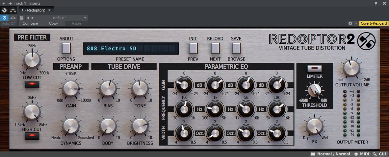Click the fourth EQ band gain knob

(x=277, y=85)
